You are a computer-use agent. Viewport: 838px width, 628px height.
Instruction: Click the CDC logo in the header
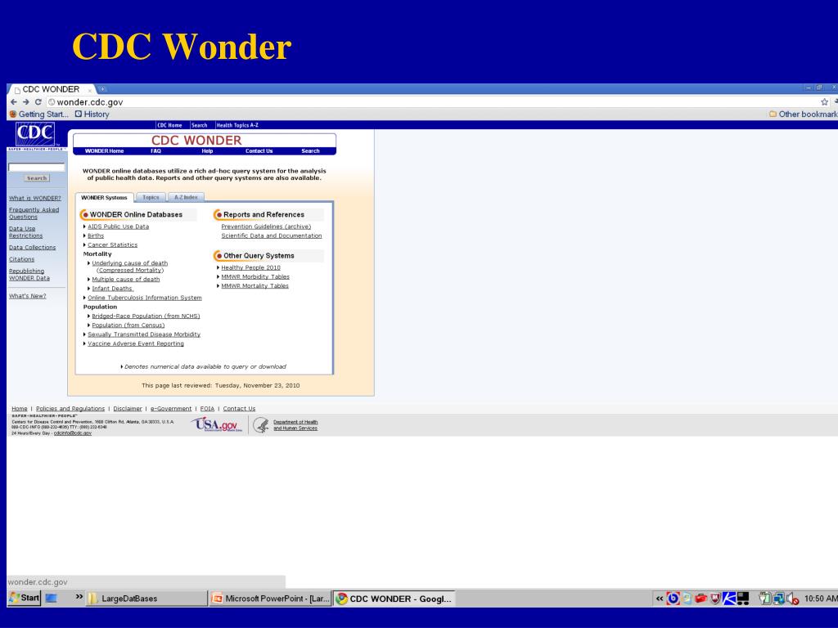[35, 135]
